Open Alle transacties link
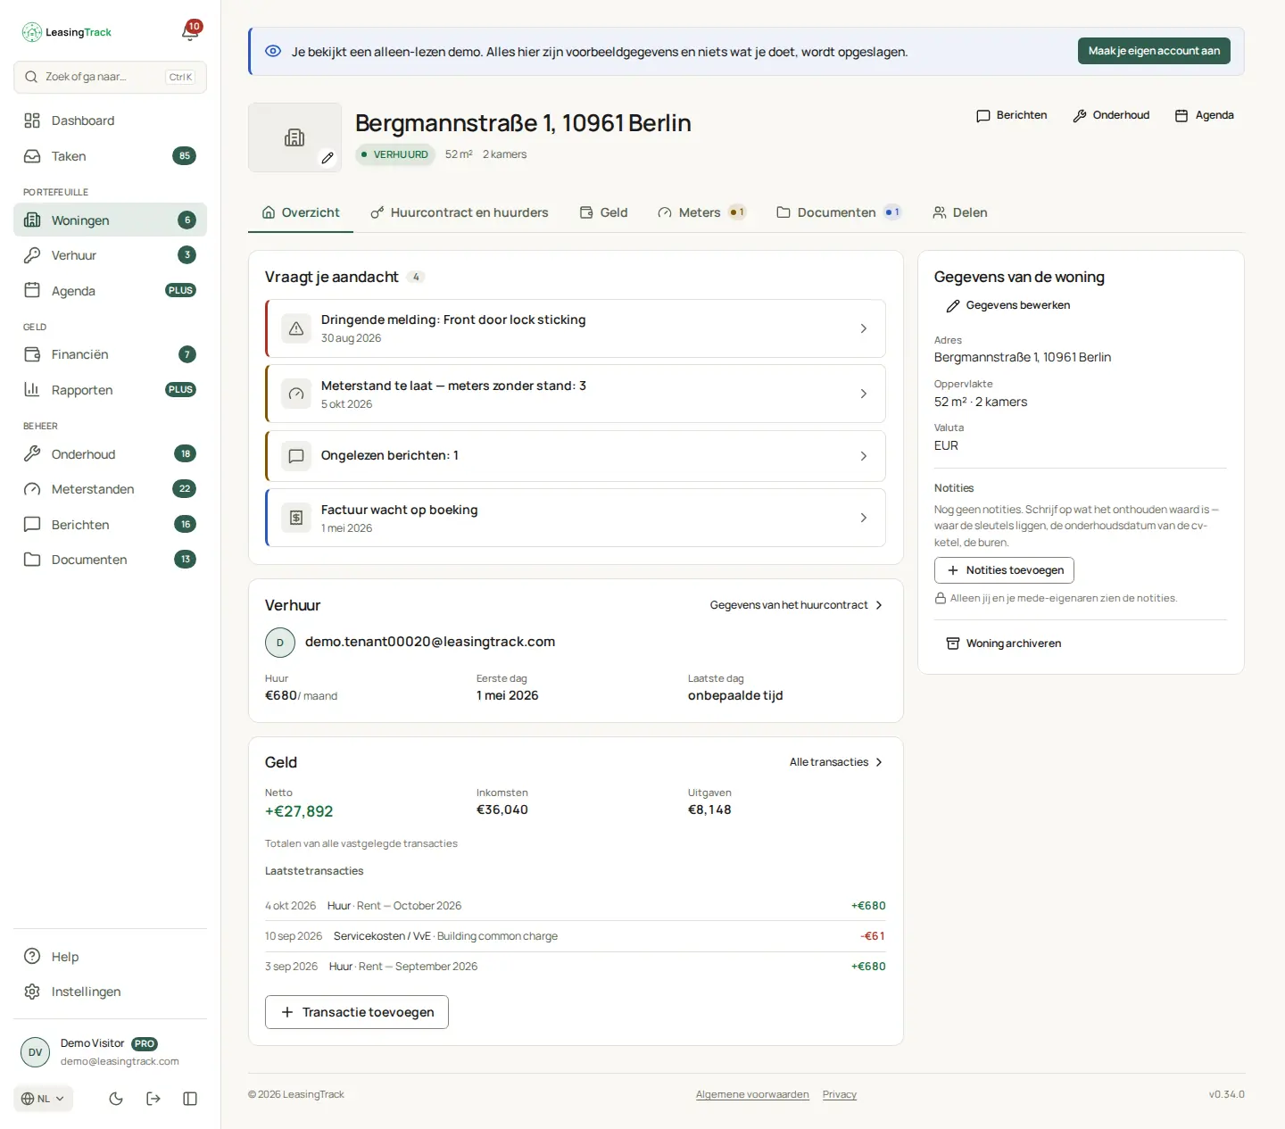Image resolution: width=1285 pixels, height=1129 pixels. tap(837, 762)
